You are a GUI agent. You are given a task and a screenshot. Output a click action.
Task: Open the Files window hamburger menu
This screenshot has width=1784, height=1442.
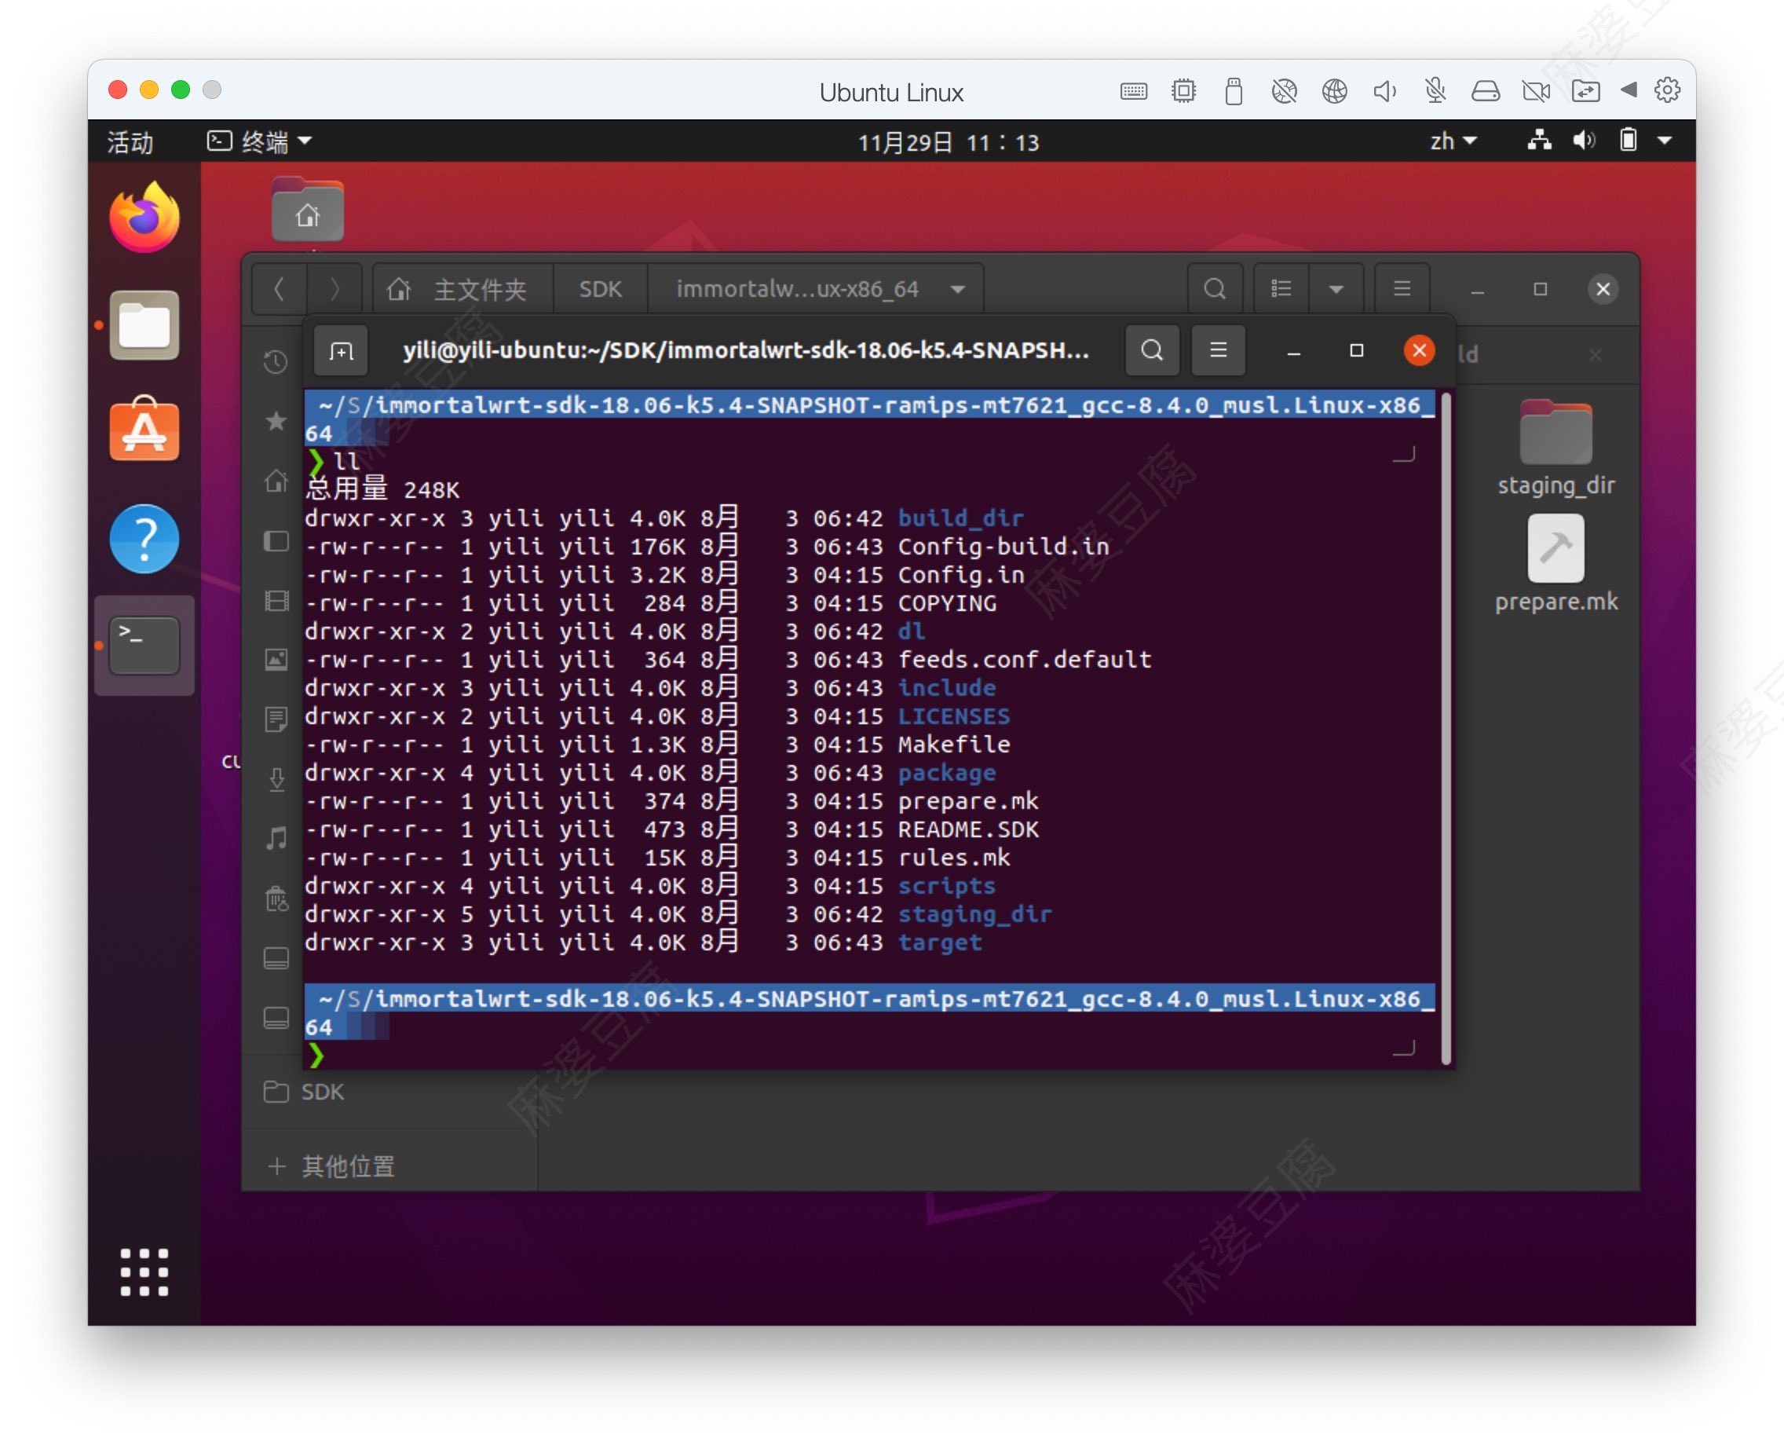(1401, 289)
